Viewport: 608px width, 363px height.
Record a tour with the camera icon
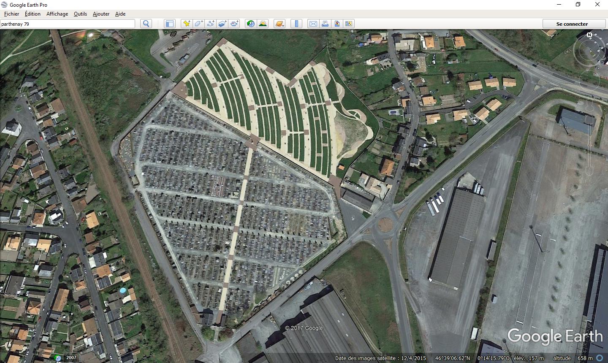point(234,24)
